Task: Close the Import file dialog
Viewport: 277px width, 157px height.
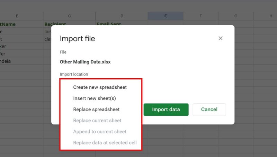Action: 220,38
